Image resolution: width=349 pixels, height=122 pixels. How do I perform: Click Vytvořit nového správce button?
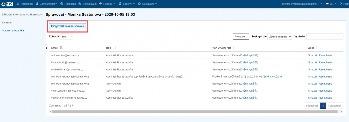point(68,26)
